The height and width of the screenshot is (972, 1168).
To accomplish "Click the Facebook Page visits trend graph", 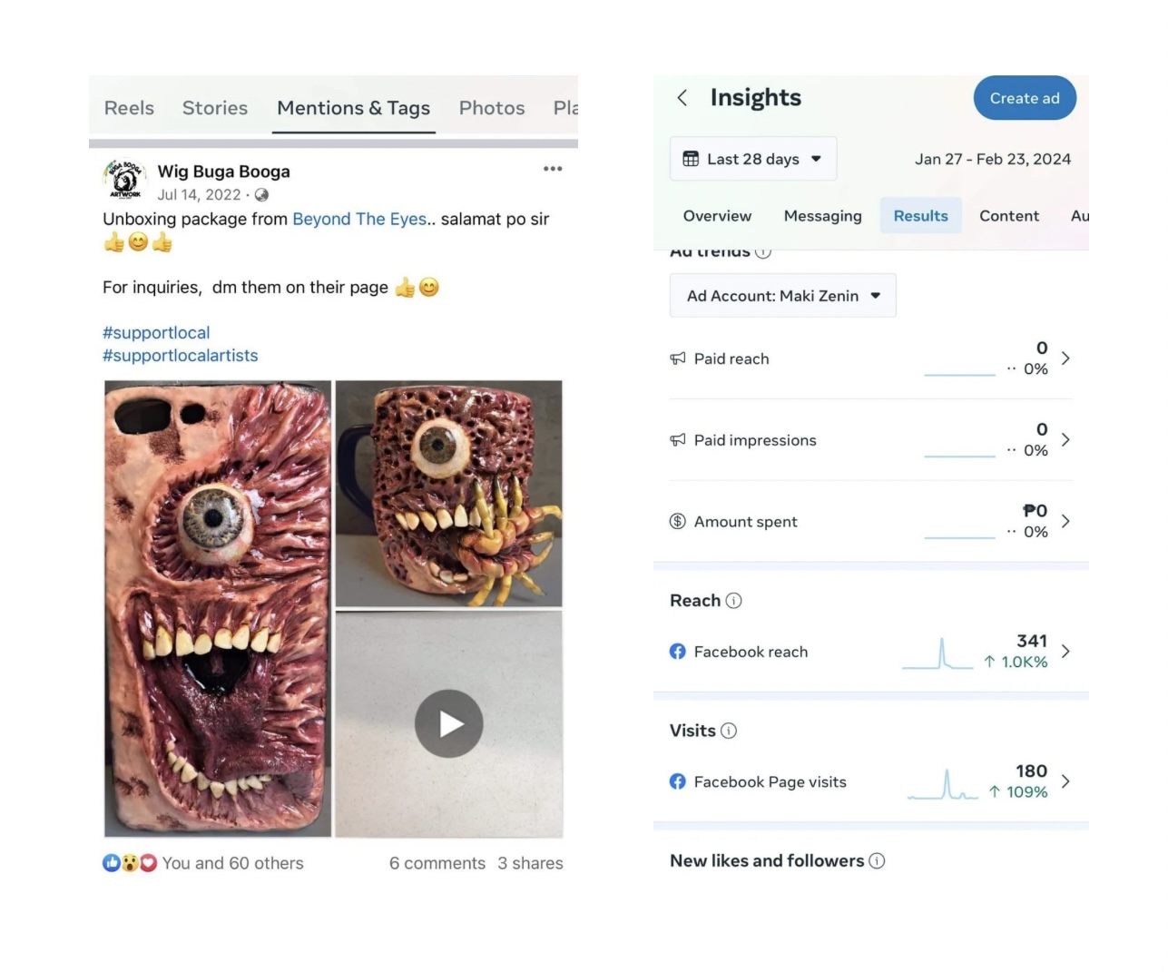I will pos(943,784).
